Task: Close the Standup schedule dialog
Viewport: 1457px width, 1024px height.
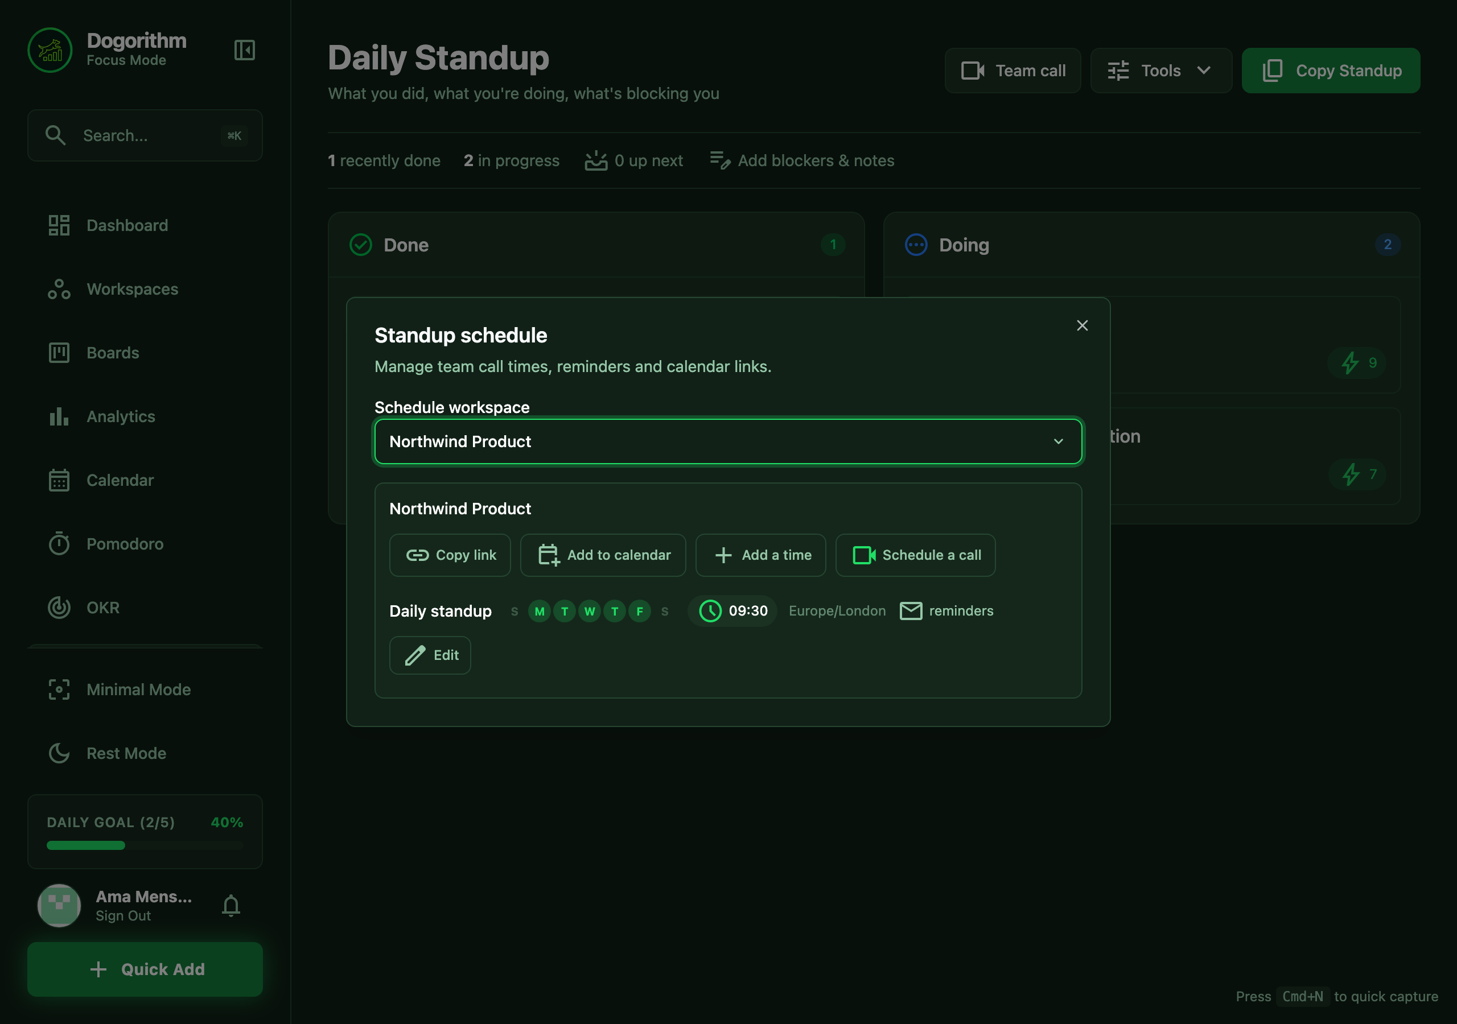Action: click(1082, 325)
